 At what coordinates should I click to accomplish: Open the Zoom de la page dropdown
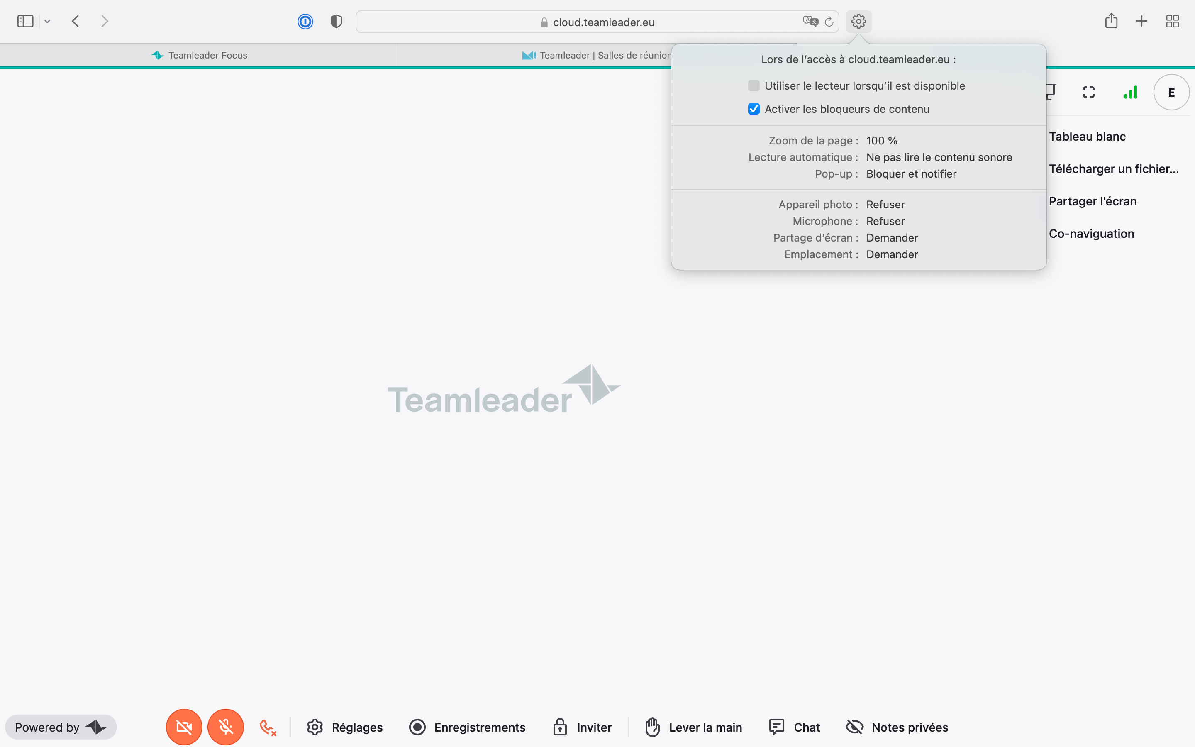tap(881, 141)
